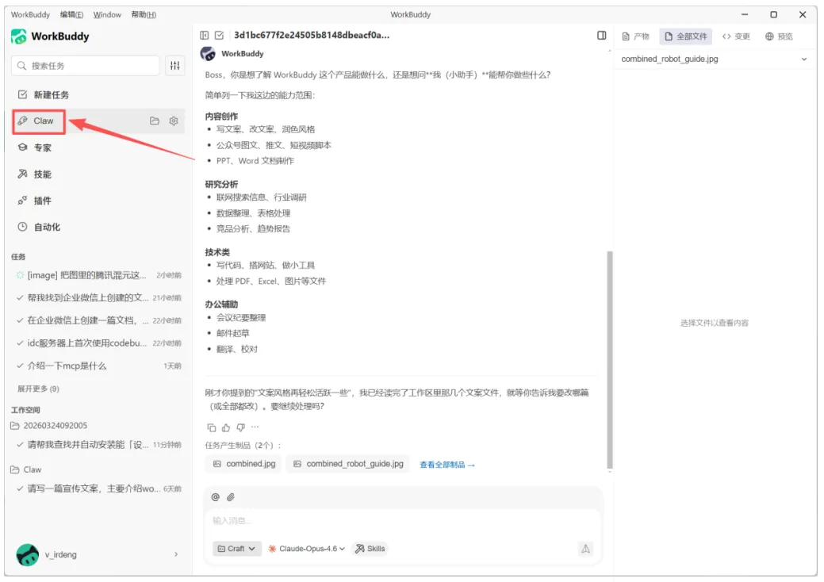The image size is (824, 582).
Task: Click the task checkbox icon beside title
Action: click(x=219, y=35)
